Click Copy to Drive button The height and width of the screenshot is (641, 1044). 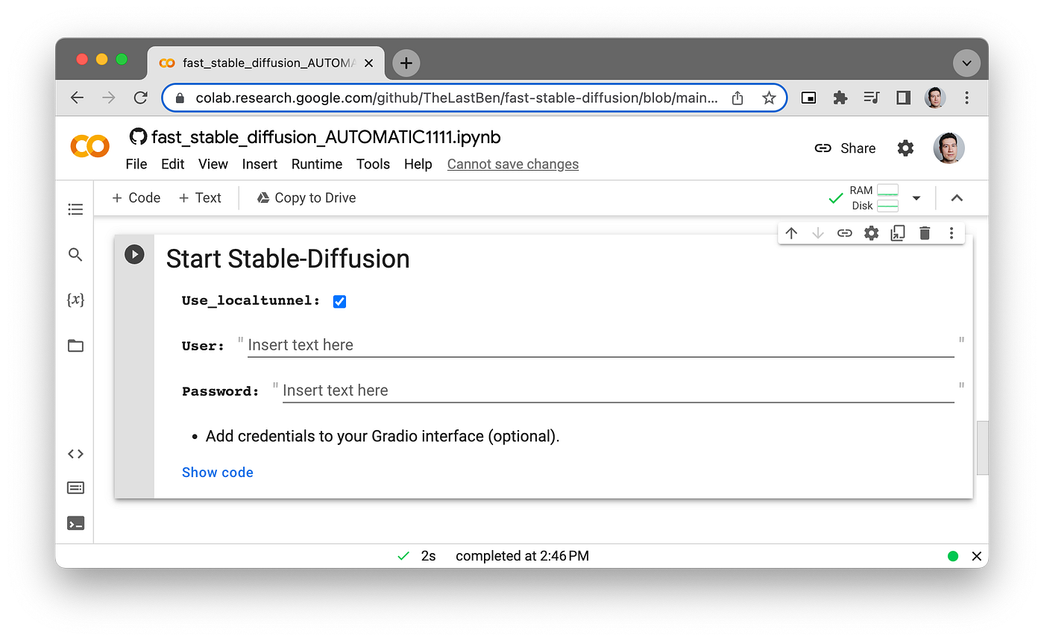click(x=306, y=198)
